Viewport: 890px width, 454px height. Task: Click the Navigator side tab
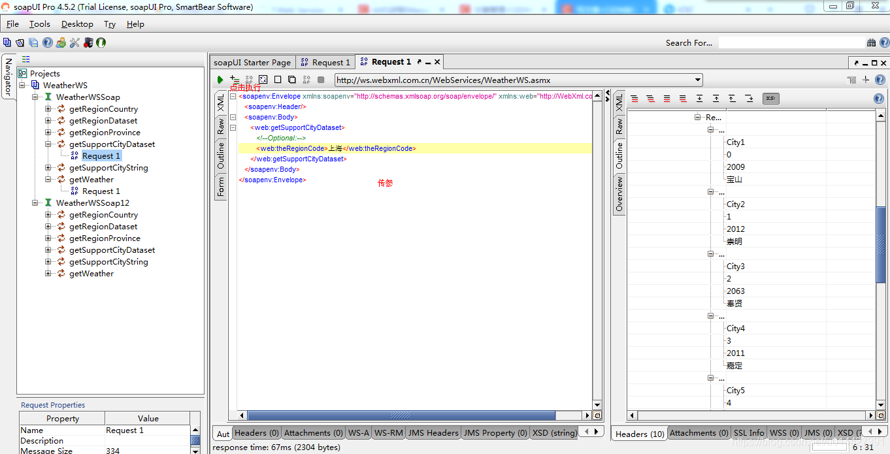8,77
